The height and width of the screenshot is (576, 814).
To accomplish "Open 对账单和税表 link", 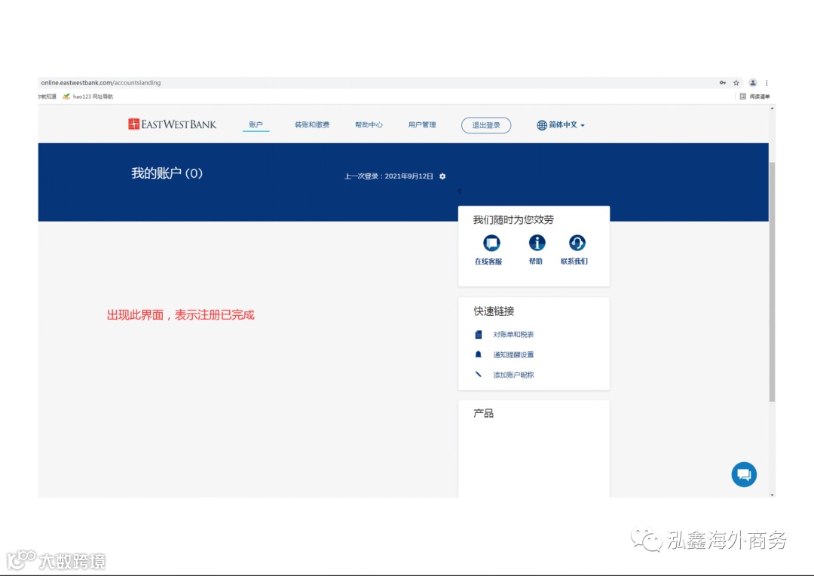I will click(513, 335).
